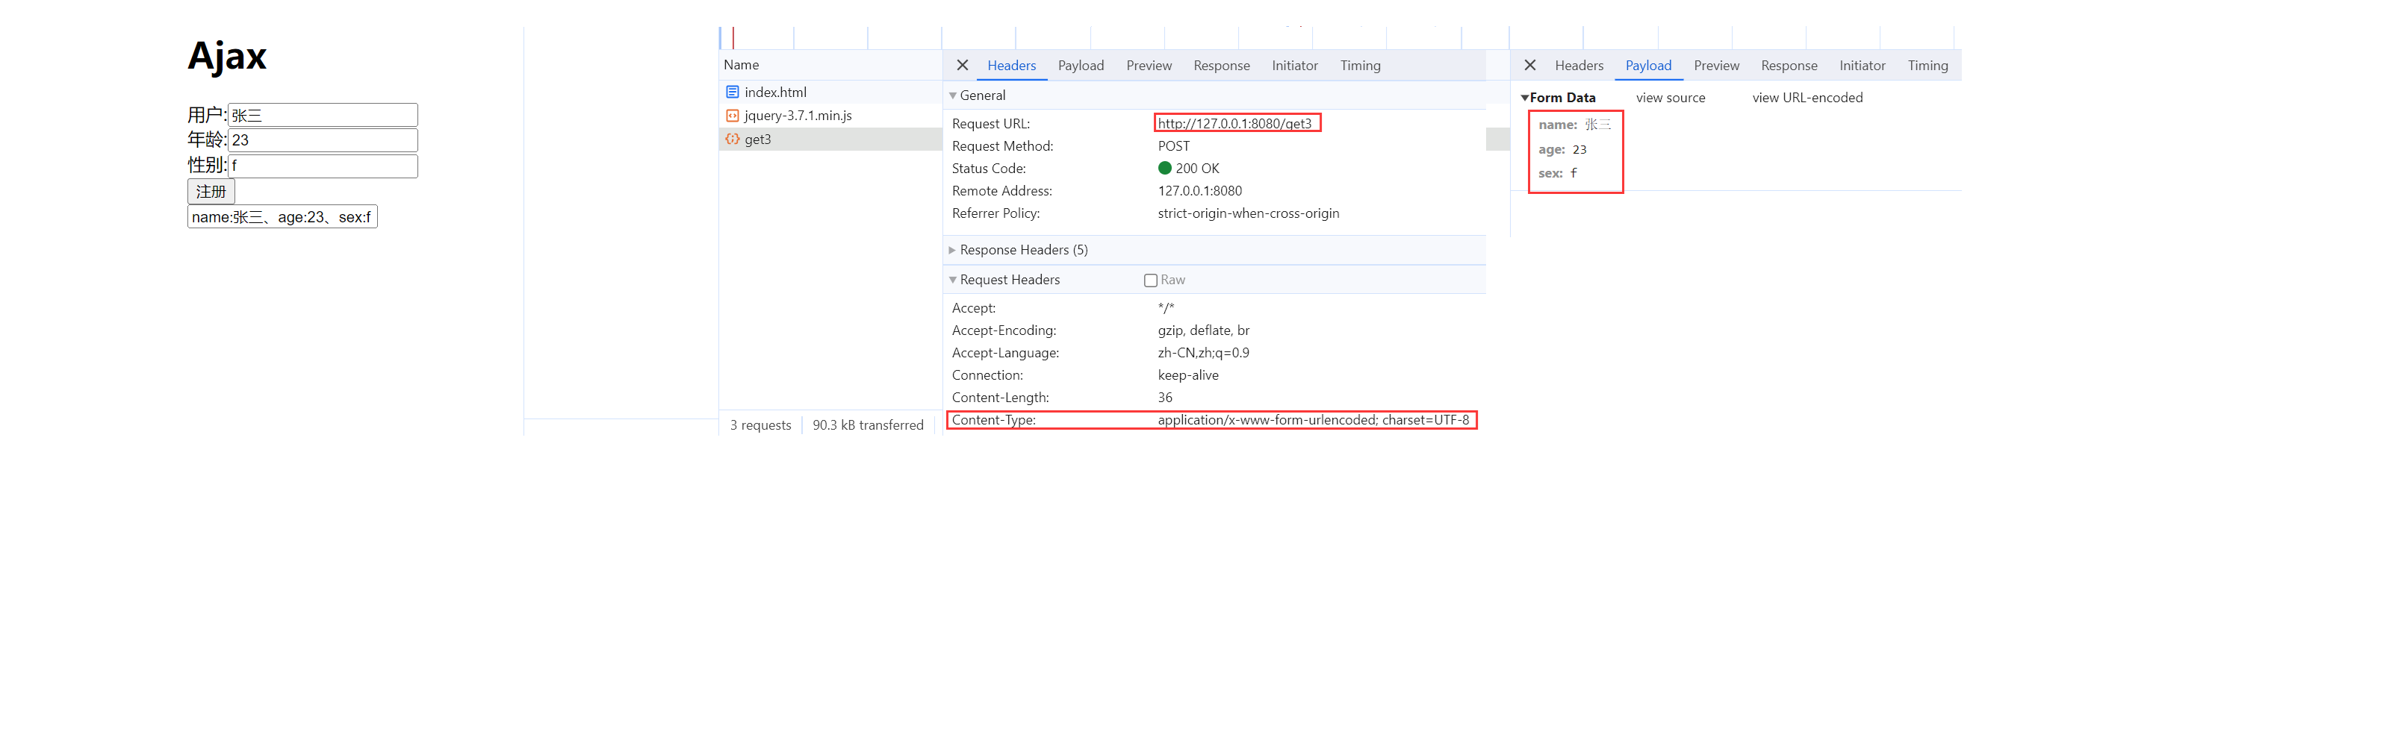
Task: Click the Name column header
Action: pyautogui.click(x=741, y=65)
